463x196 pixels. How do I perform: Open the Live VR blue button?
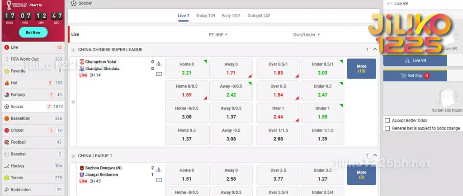tap(415, 61)
